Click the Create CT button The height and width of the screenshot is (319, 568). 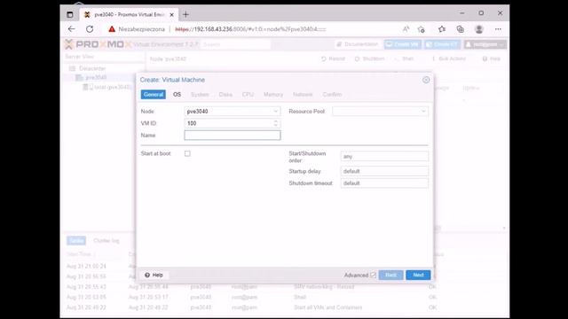coord(442,44)
